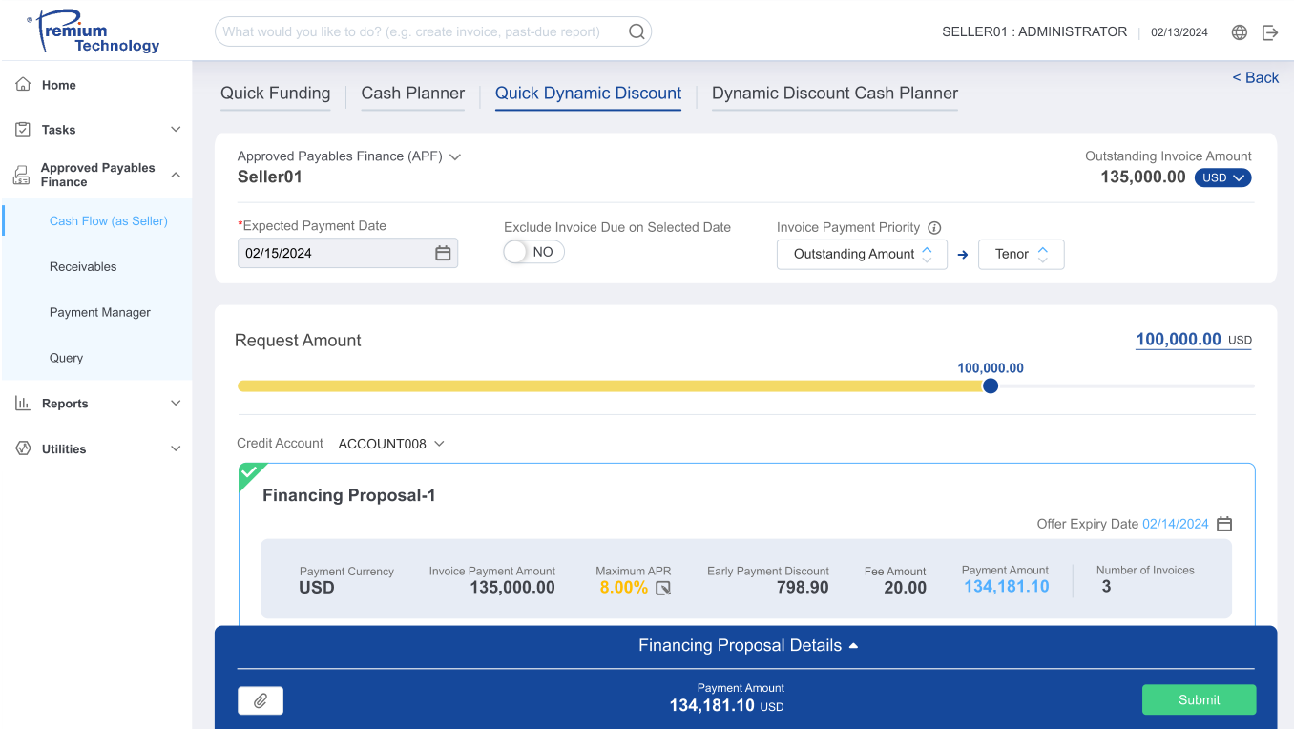Open the Outstanding Amount priority selector

click(862, 254)
